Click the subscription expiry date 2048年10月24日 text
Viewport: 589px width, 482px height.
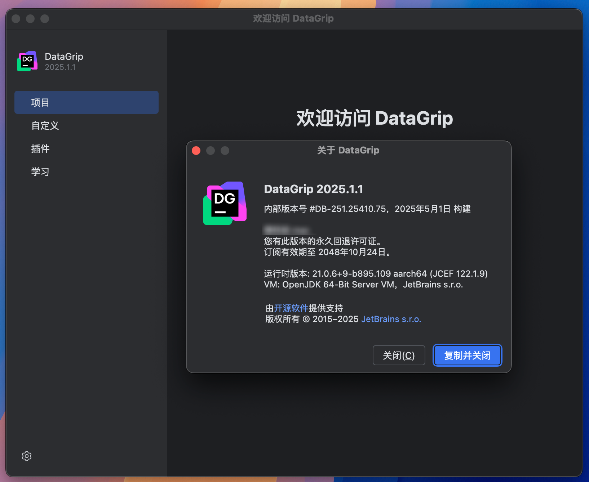[x=351, y=253]
